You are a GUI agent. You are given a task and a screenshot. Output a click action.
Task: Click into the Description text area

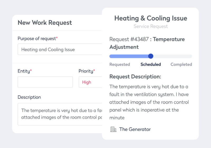point(59,114)
